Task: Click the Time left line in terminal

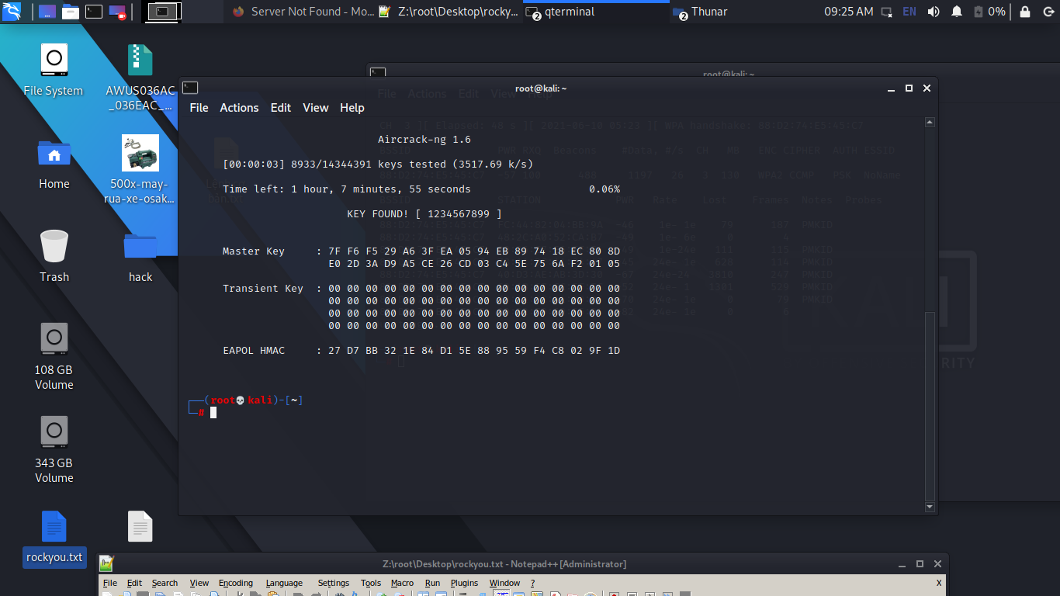Action: [347, 189]
